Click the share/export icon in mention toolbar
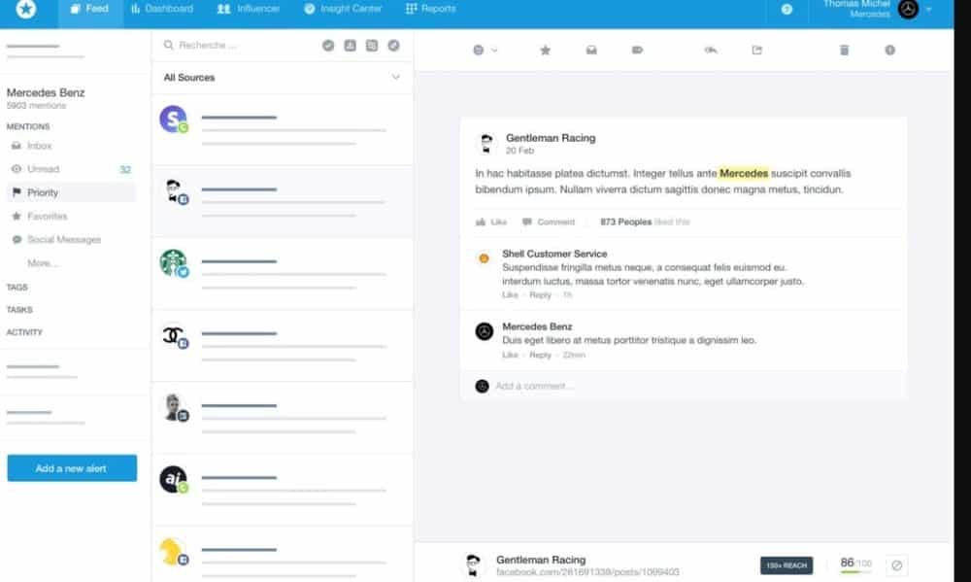 pyautogui.click(x=757, y=51)
